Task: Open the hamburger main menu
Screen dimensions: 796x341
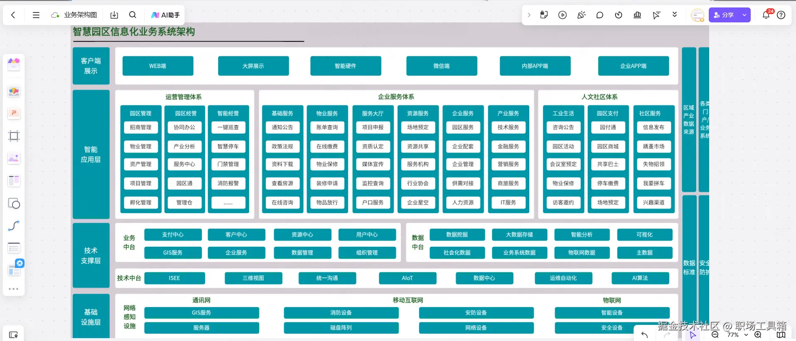Action: click(36, 15)
